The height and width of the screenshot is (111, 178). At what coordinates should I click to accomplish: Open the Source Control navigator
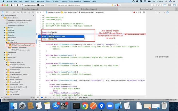click(x=7, y=12)
